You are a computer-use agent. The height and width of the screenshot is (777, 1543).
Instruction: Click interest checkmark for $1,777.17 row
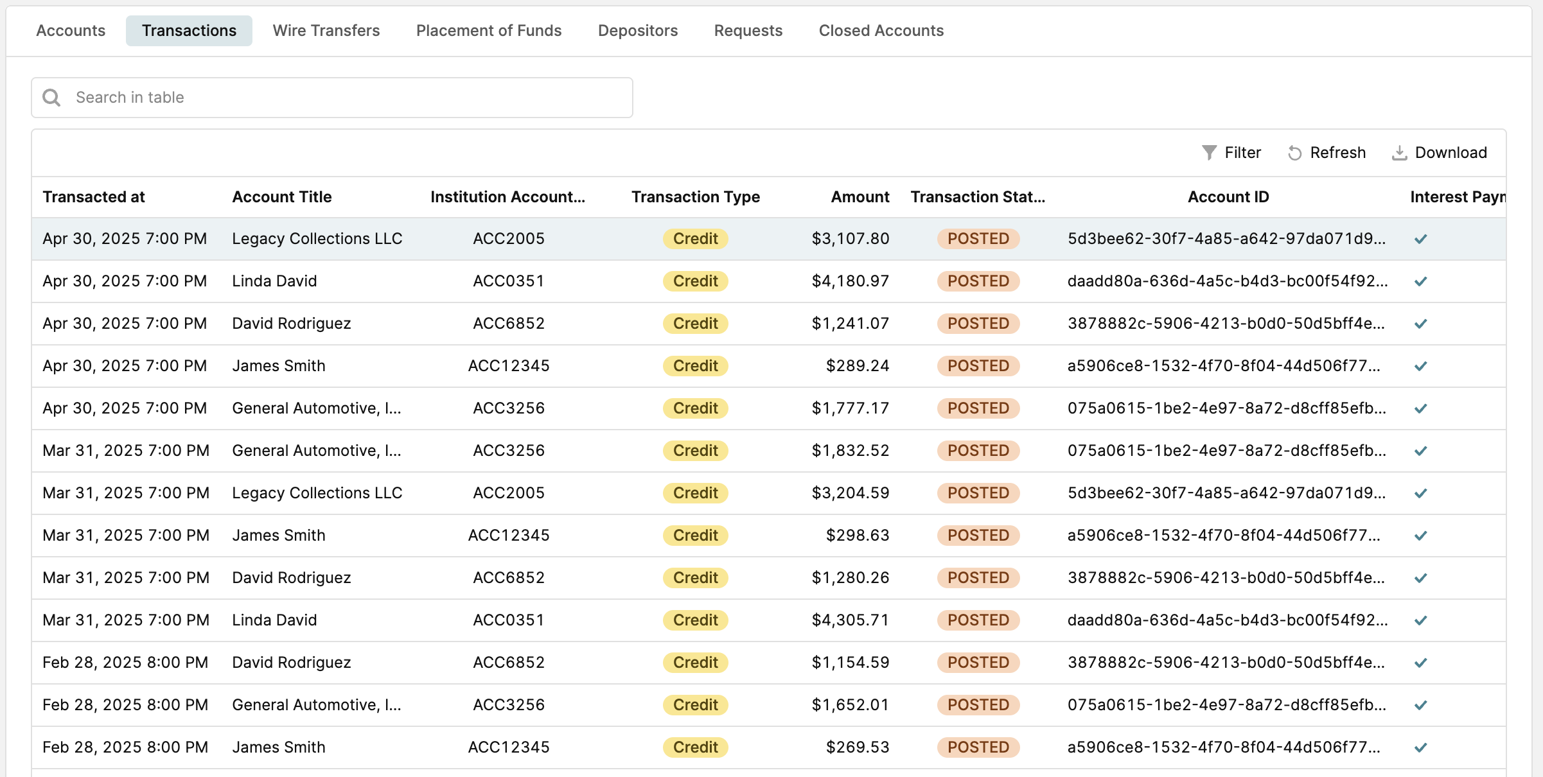point(1421,408)
